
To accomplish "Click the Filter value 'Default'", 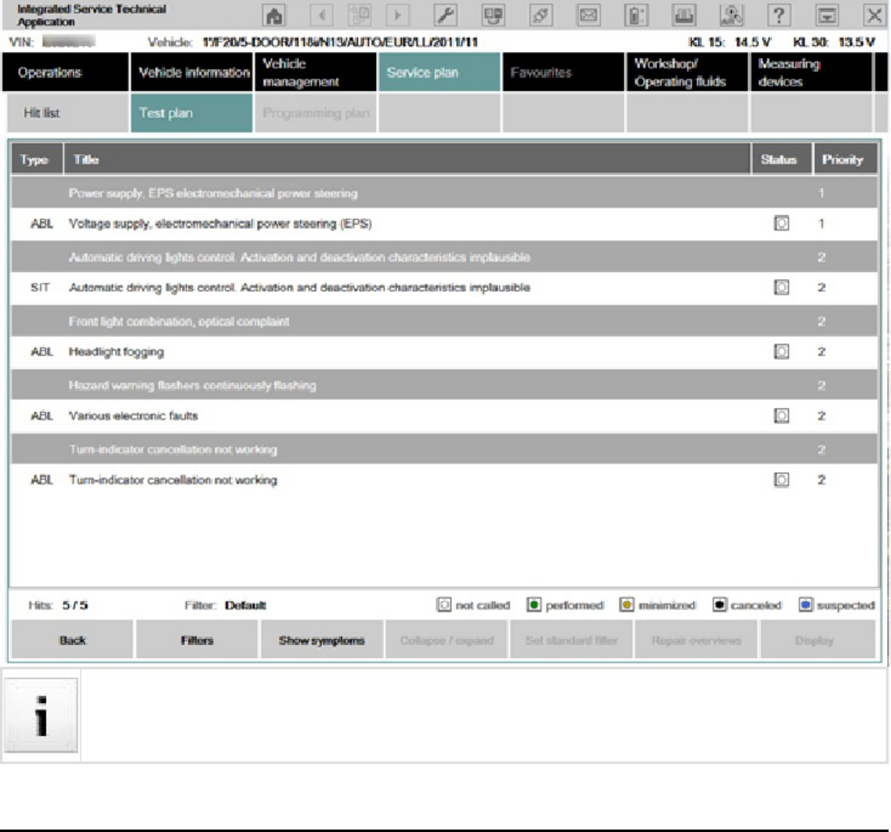I will (x=245, y=605).
